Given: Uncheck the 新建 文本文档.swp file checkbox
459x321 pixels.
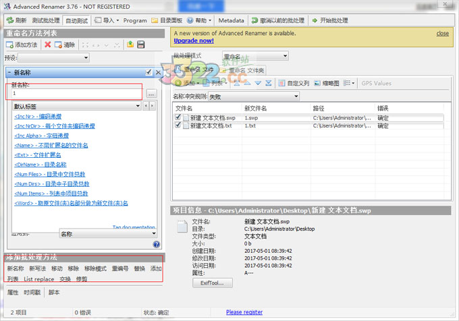Looking at the screenshot, I should [x=178, y=117].
